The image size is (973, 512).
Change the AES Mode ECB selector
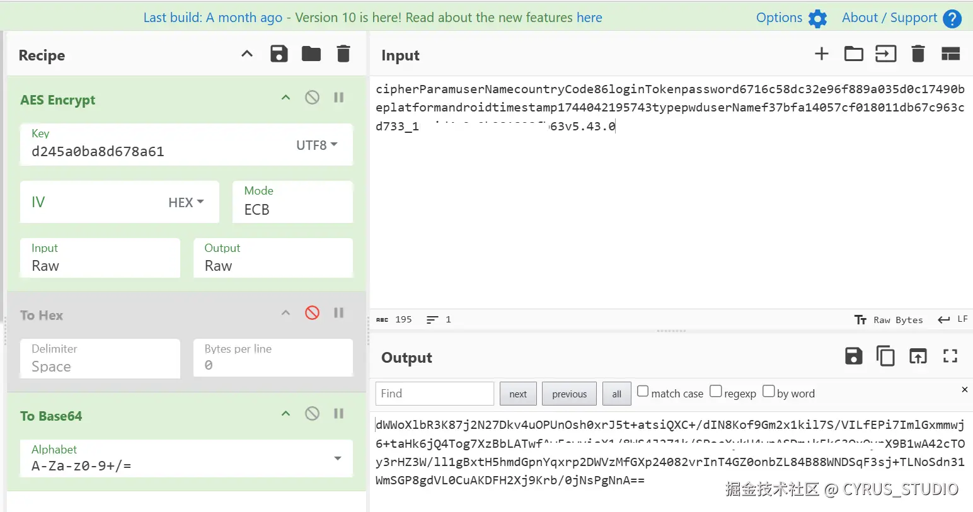point(293,202)
